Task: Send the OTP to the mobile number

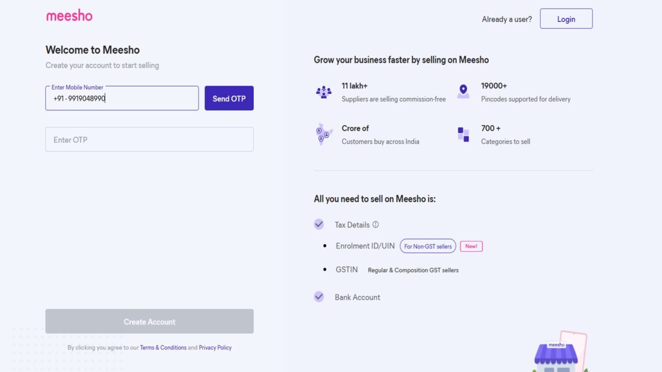Action: 229,98
